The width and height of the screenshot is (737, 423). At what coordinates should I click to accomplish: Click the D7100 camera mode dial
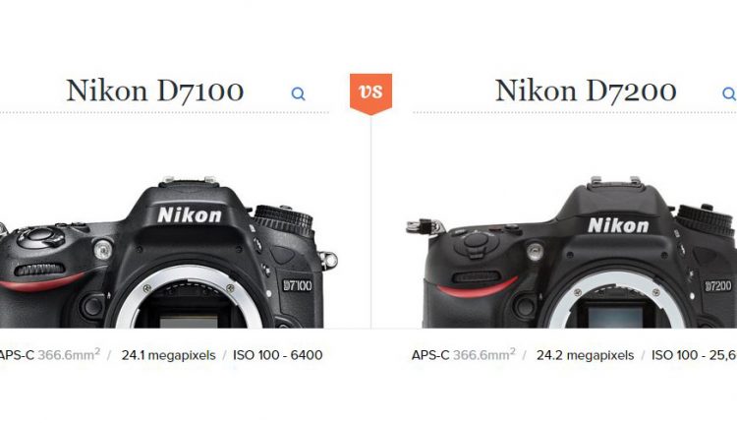click(283, 219)
